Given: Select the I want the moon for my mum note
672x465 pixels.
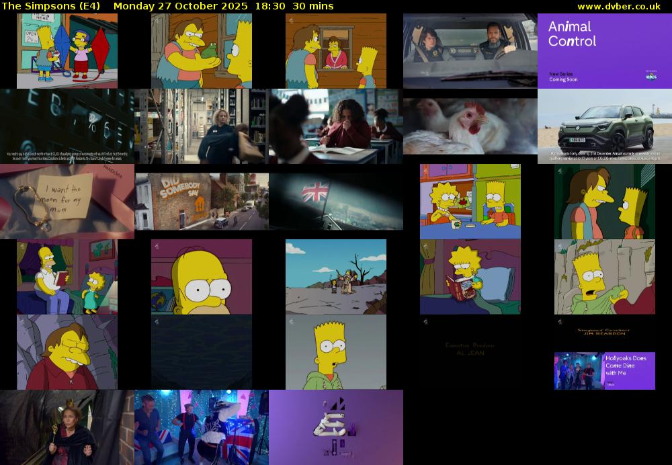Looking at the screenshot, I should [x=62, y=195].
